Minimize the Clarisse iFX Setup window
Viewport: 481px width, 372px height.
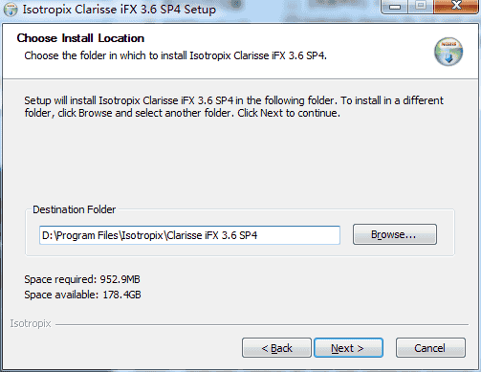coord(394,7)
